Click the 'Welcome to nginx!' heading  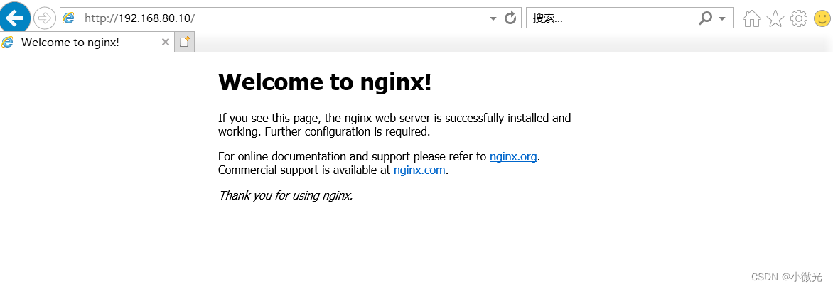click(325, 82)
